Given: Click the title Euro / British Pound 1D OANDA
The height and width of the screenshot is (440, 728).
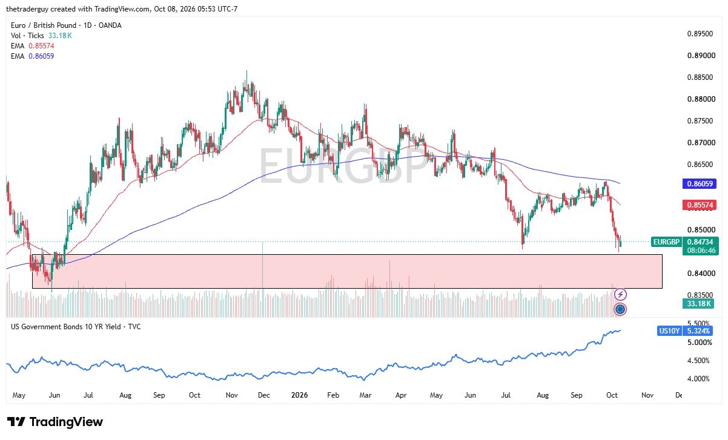Looking at the screenshot, I should point(67,25).
